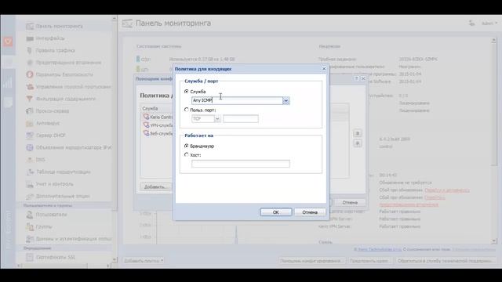Click OK in the Политика для входящих dialog

[x=276, y=212]
